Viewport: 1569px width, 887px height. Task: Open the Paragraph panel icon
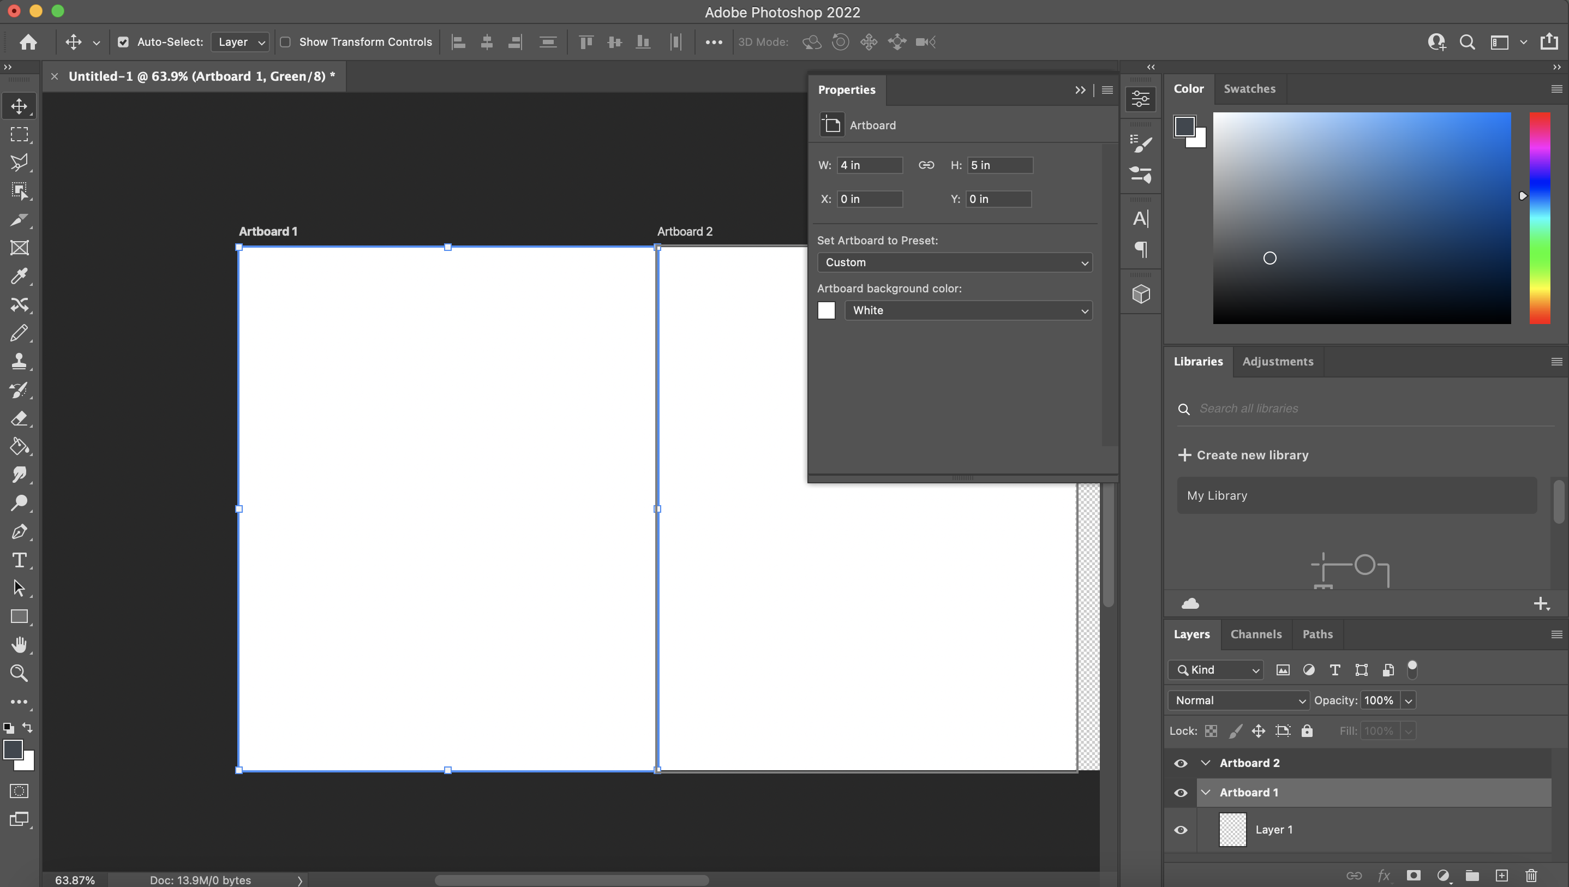pyautogui.click(x=1140, y=250)
